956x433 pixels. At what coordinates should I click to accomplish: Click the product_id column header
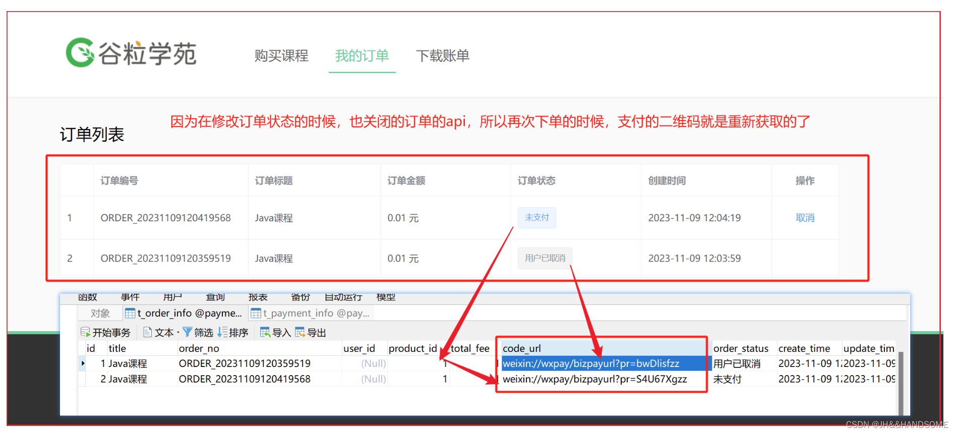click(x=412, y=348)
